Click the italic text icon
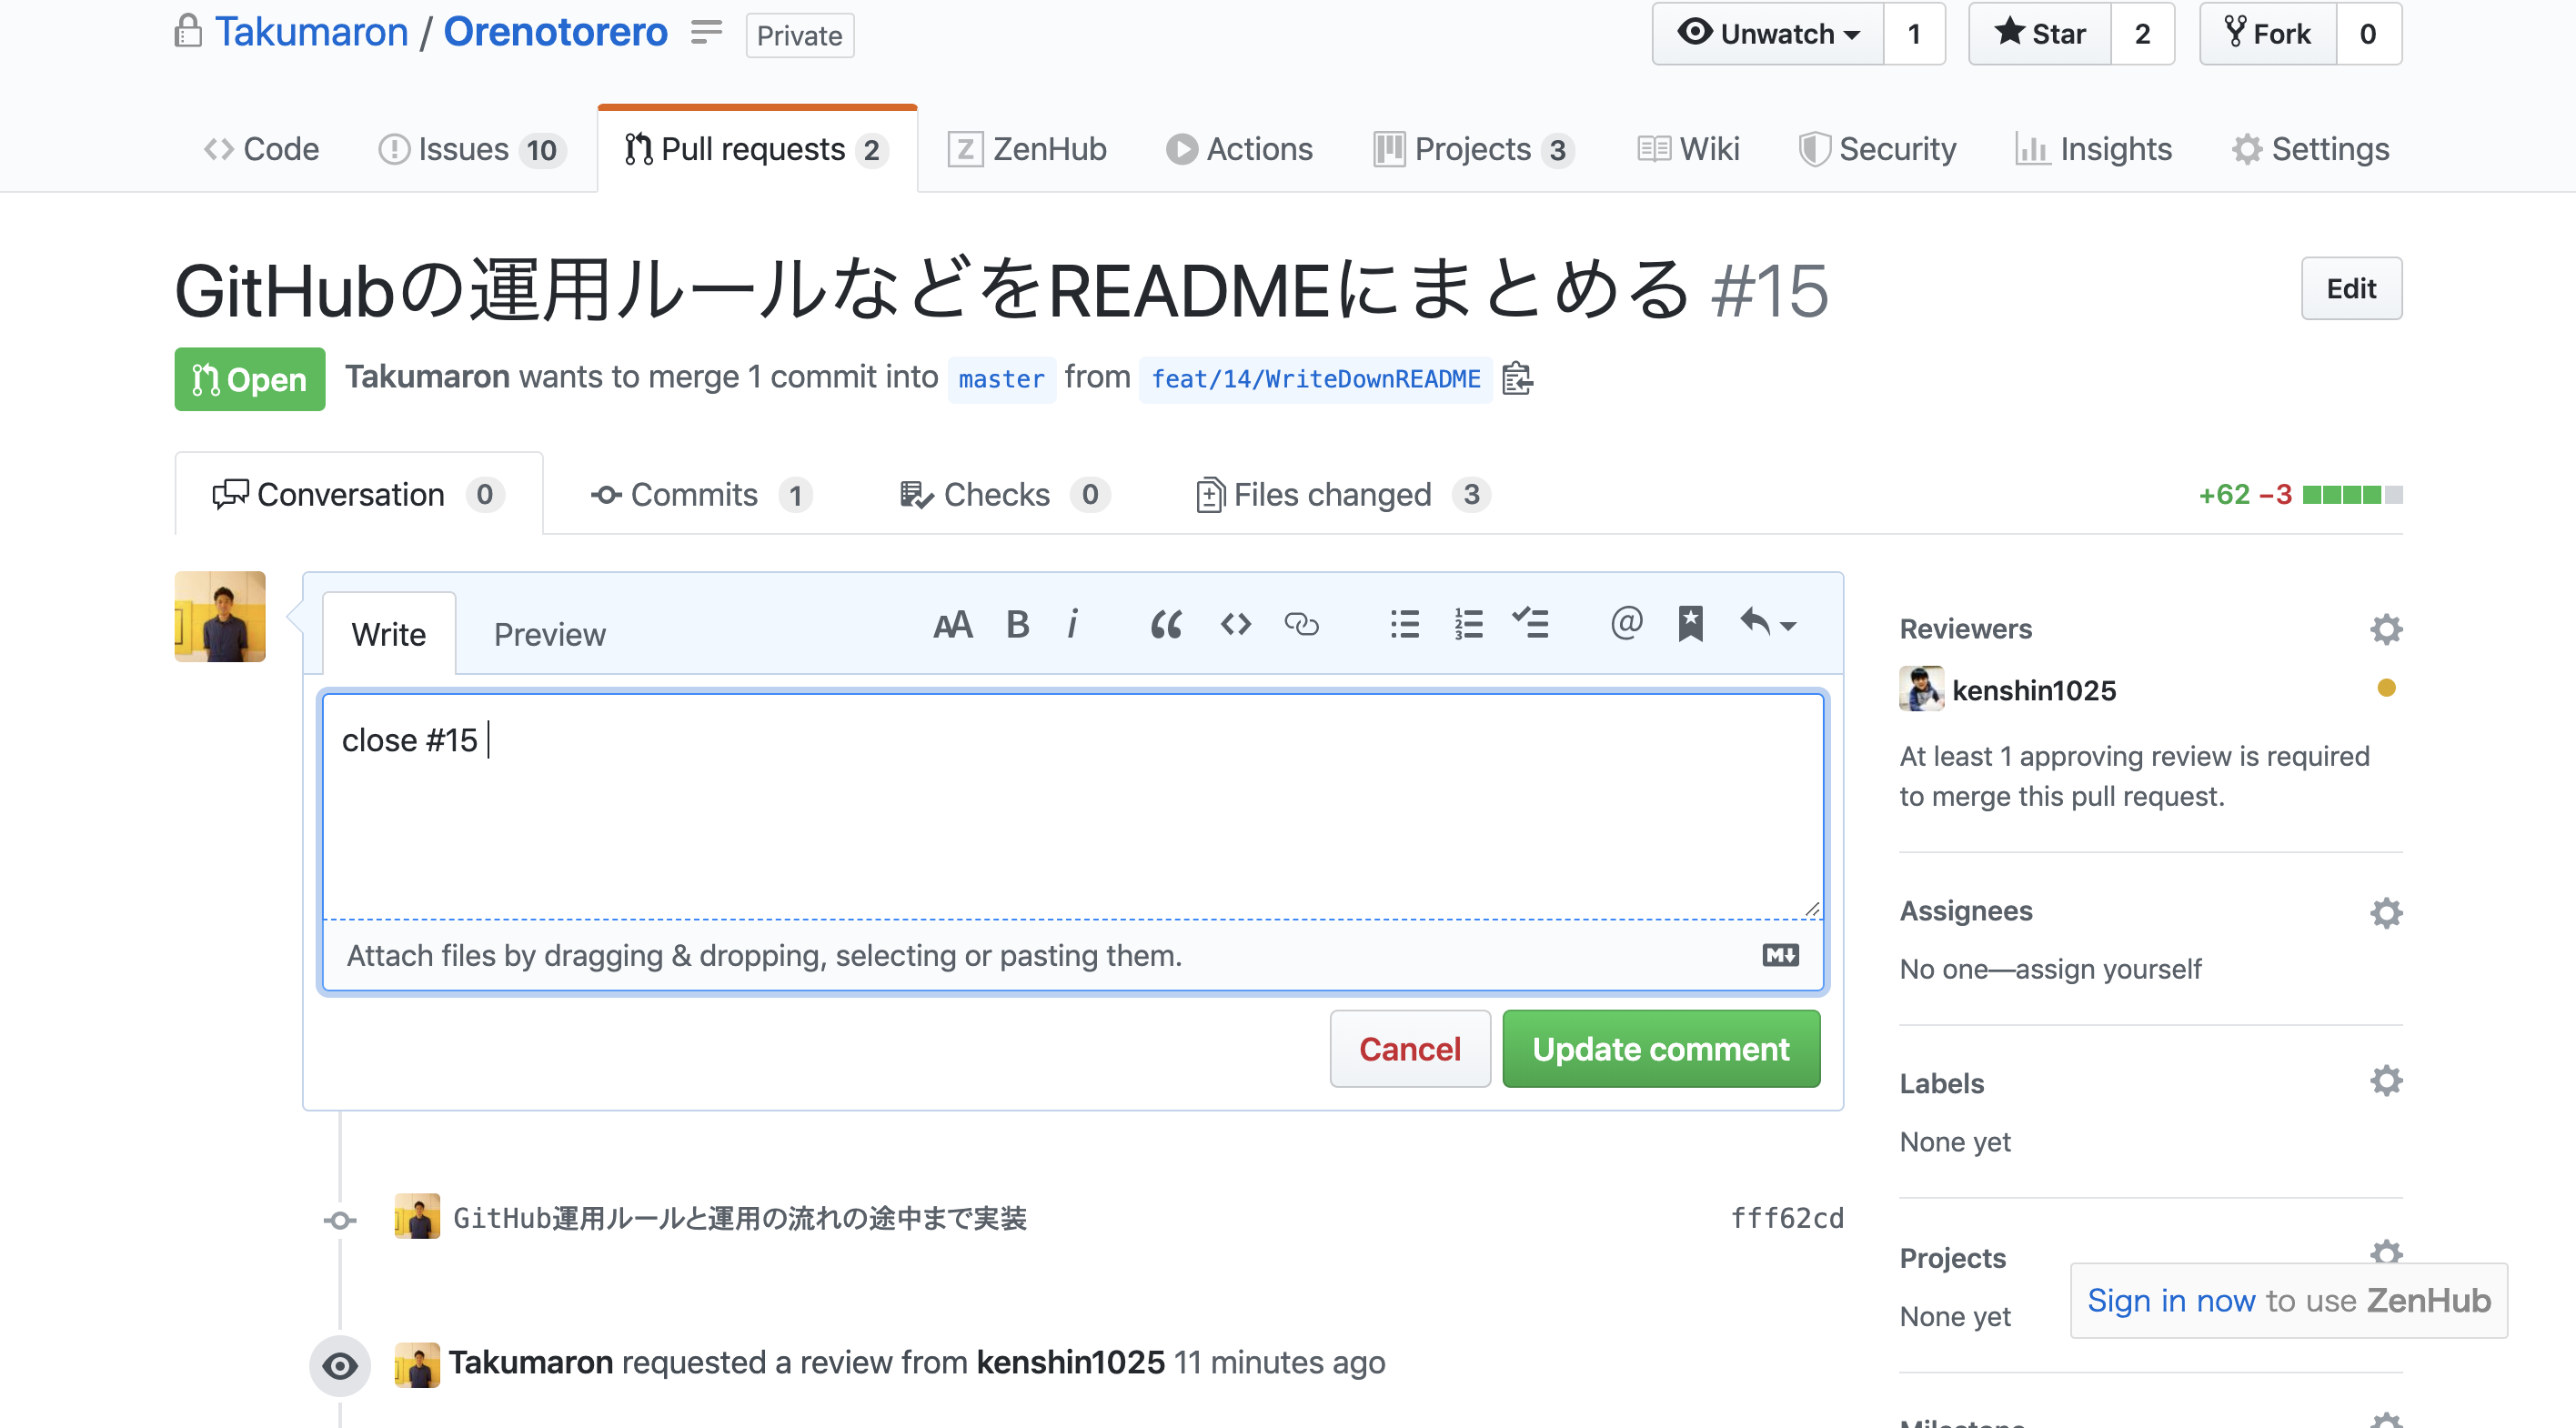 click(x=1072, y=624)
